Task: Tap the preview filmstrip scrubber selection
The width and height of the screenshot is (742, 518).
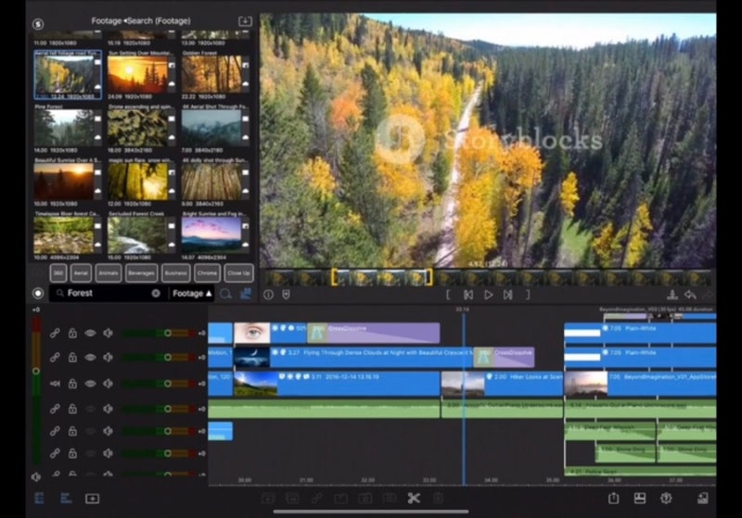Action: 381,277
